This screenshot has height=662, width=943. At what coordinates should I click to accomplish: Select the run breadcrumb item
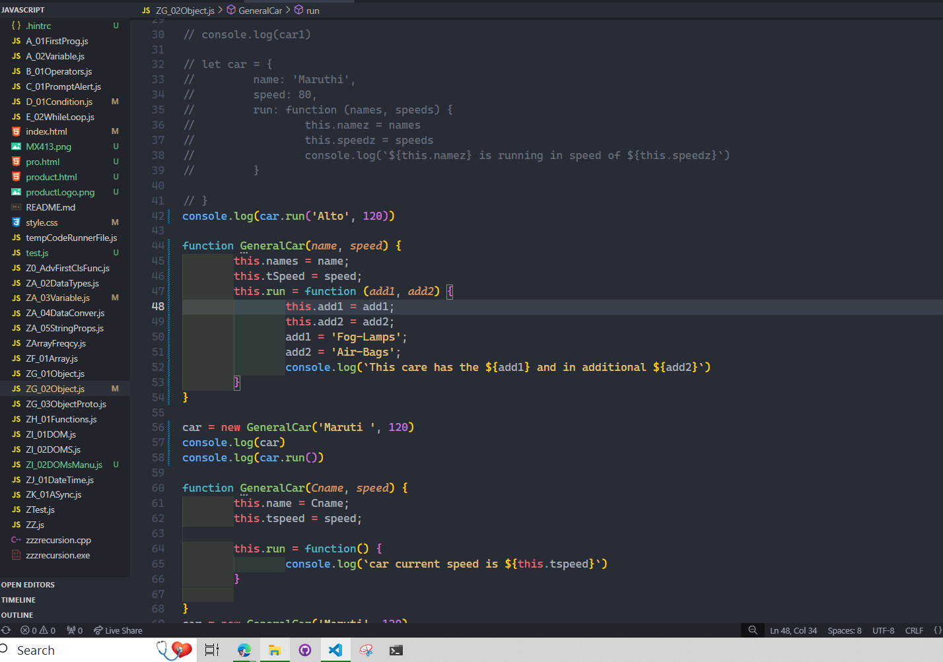pyautogui.click(x=312, y=11)
